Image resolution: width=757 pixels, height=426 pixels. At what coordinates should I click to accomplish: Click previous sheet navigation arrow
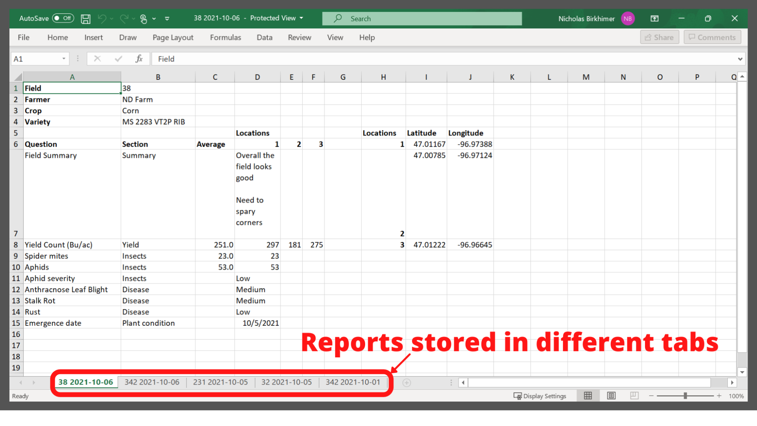21,383
